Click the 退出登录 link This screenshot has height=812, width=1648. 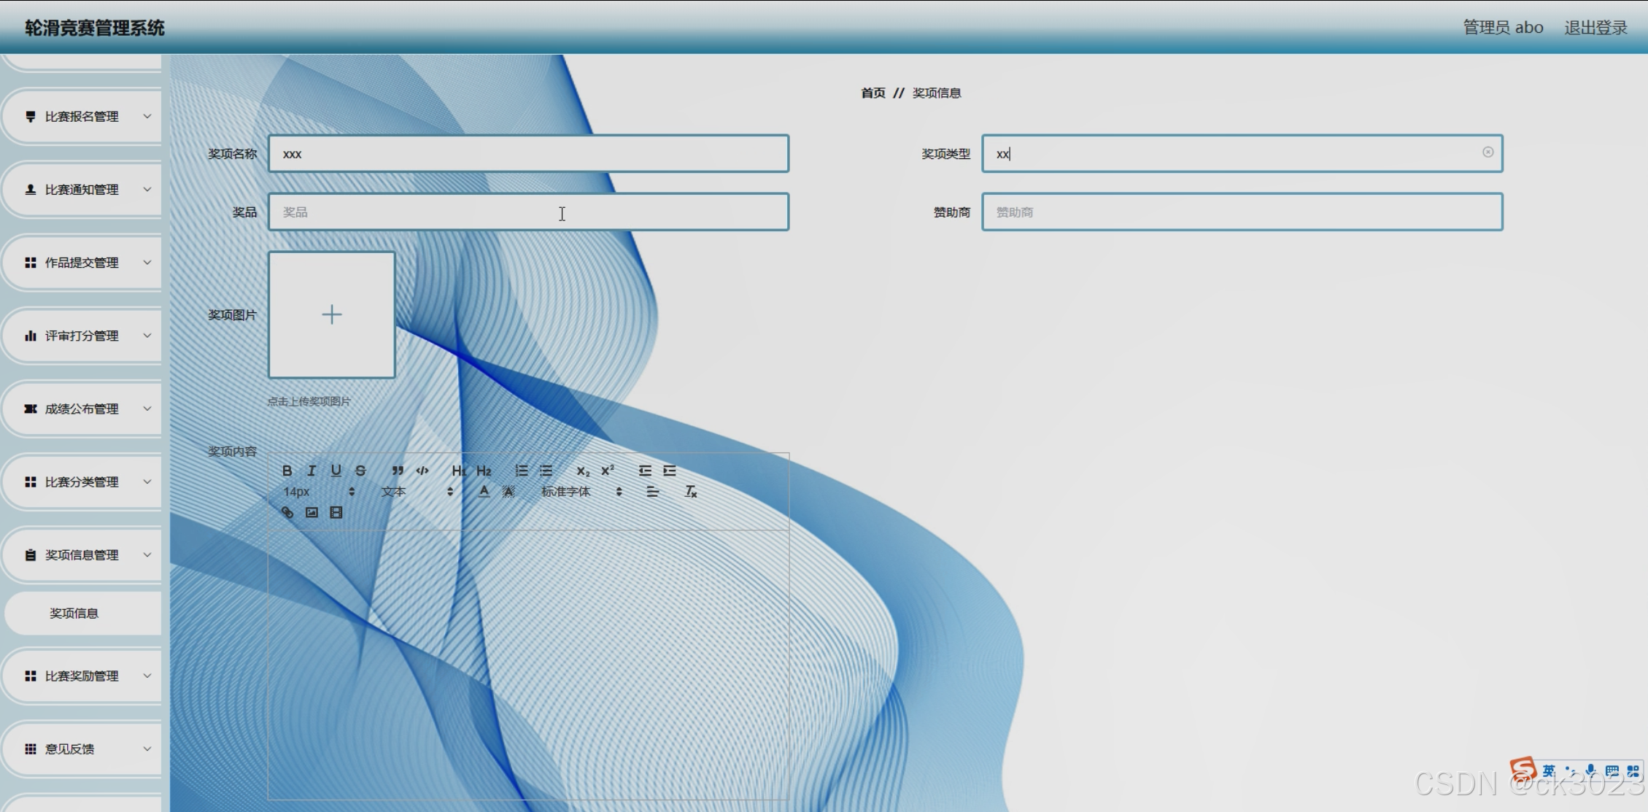[1595, 28]
